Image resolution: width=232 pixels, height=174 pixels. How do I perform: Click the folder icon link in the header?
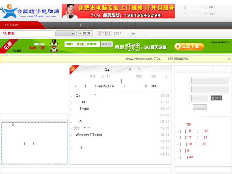pos(192,14)
